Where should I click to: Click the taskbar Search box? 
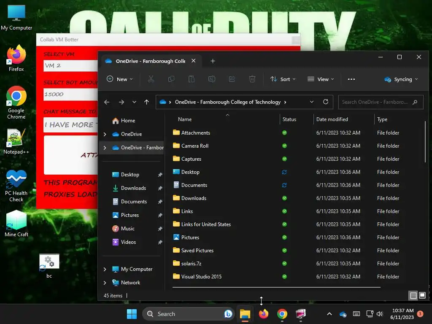tap(189, 314)
